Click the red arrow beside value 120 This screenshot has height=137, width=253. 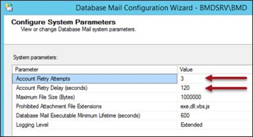point(226,88)
